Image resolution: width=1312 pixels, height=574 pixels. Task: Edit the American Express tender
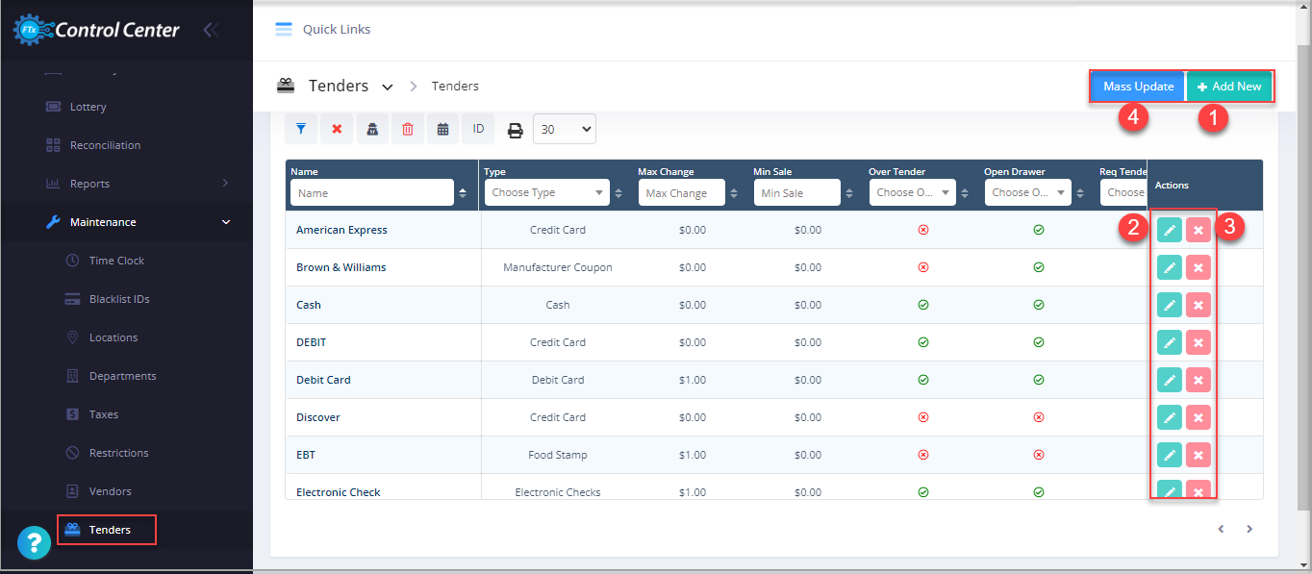(x=1170, y=230)
